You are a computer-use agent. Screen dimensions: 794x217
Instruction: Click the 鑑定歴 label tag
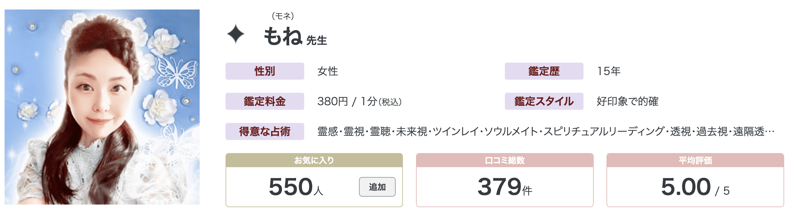(544, 71)
